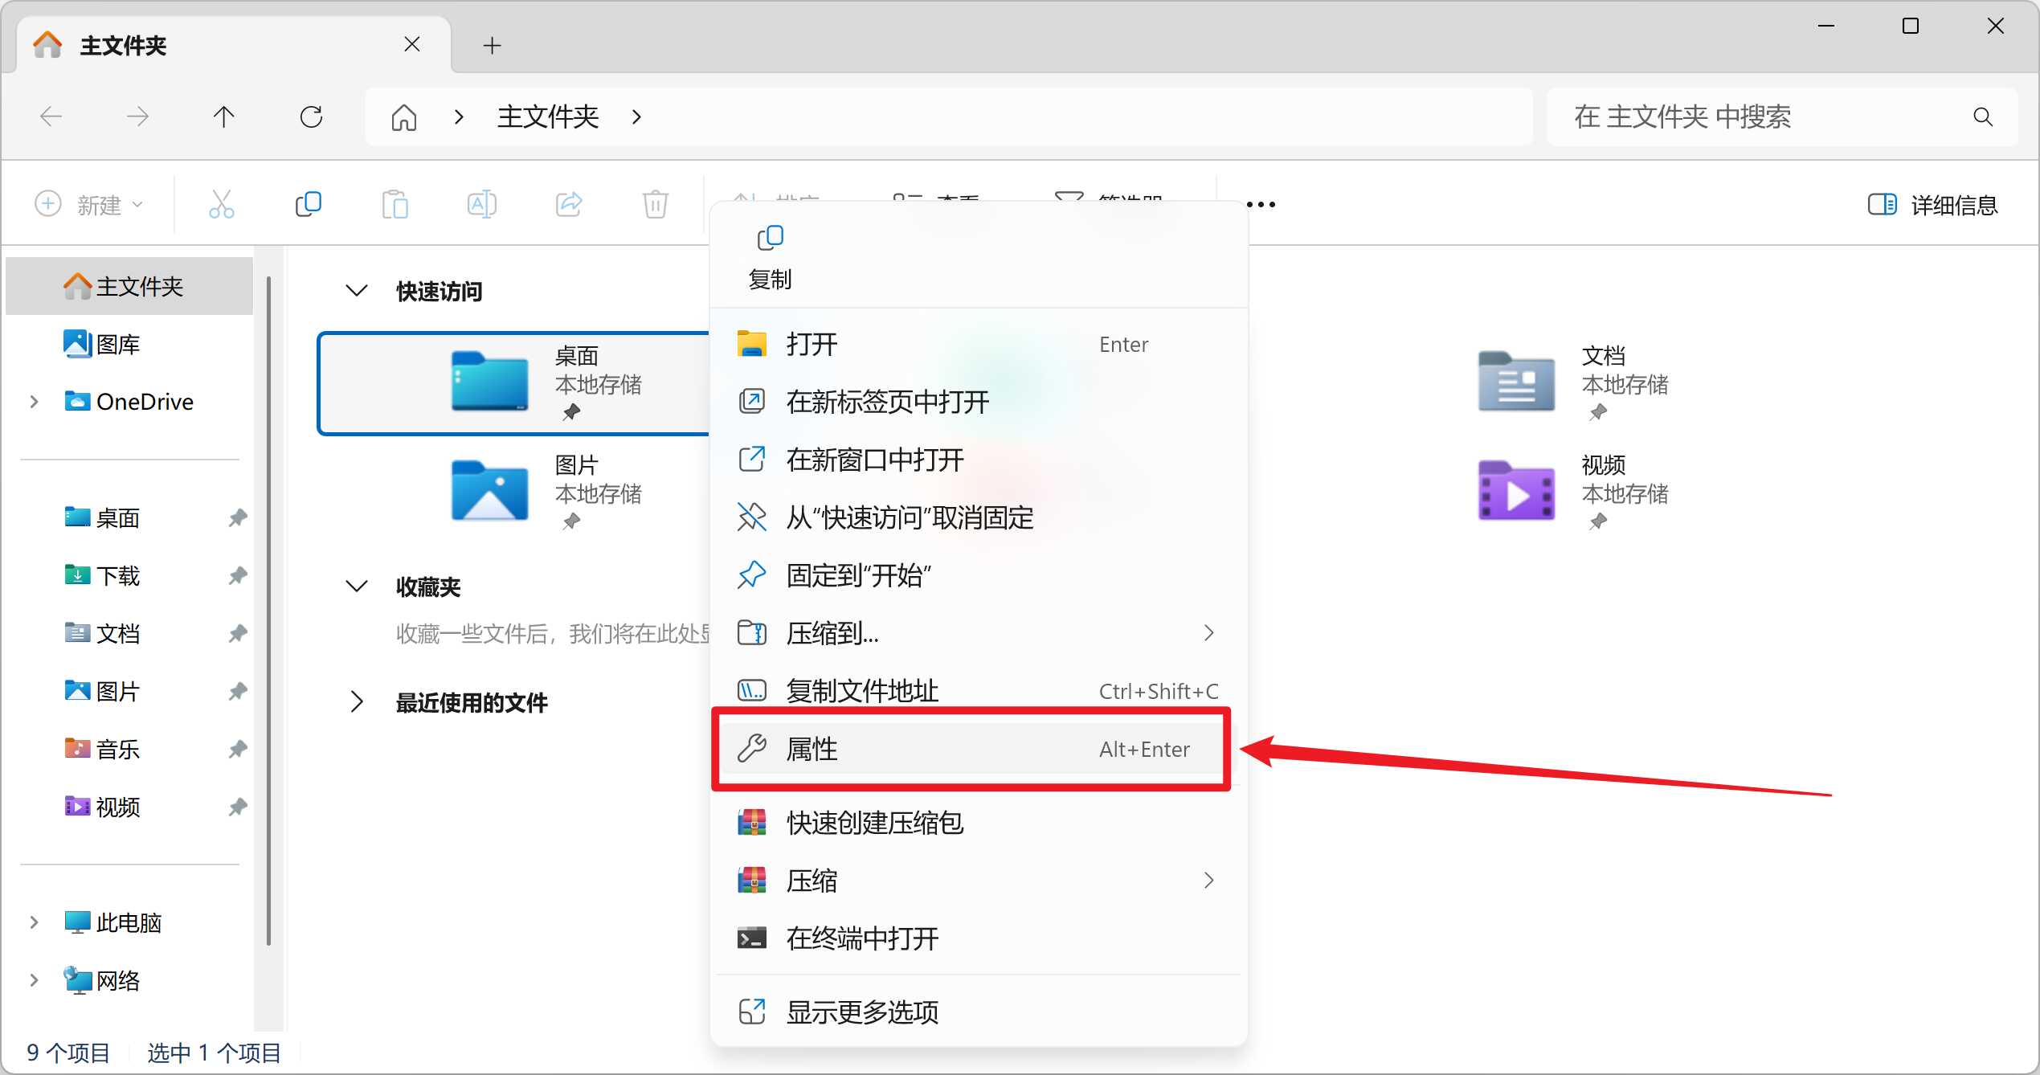2040x1075 pixels.
Task: Click the 主文件夹 breadcrumb text
Action: (x=548, y=117)
